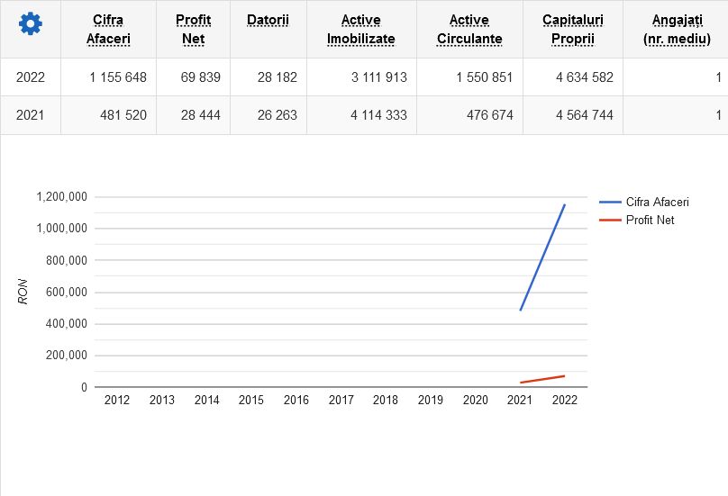Click the Active Imobilizate header
The width and height of the screenshot is (728, 496).
pos(360,30)
